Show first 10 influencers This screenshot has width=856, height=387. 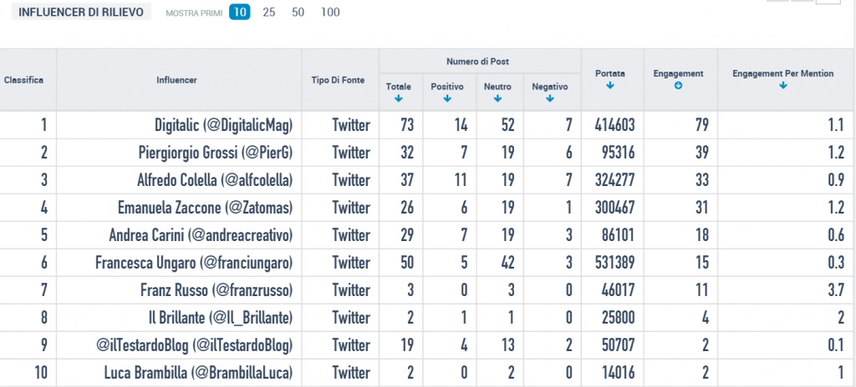[x=240, y=12]
